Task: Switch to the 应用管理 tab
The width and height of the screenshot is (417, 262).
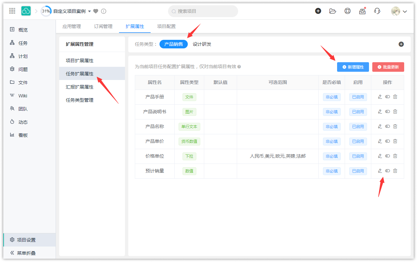Action: click(72, 26)
